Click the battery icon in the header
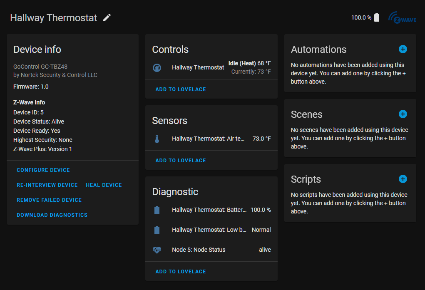425x290 pixels. (377, 17)
